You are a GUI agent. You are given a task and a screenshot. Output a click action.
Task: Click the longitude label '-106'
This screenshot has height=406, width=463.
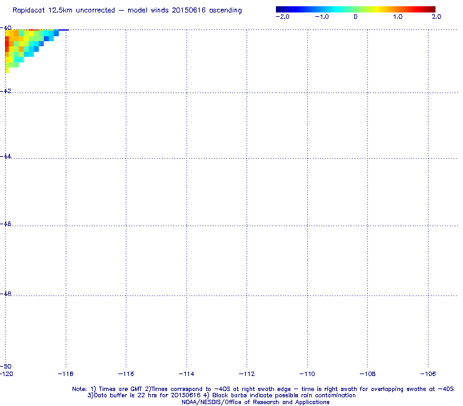[x=428, y=374]
